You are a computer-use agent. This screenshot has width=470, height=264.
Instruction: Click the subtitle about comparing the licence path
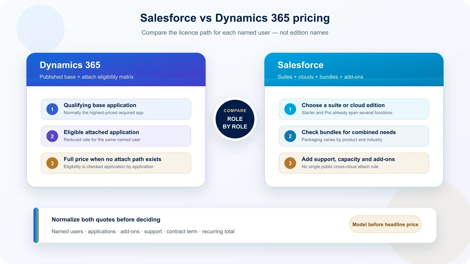(235, 33)
